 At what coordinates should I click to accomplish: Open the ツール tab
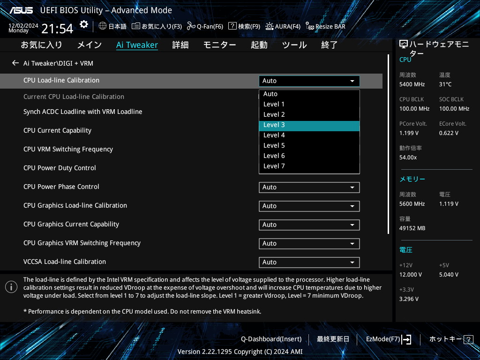click(x=294, y=45)
